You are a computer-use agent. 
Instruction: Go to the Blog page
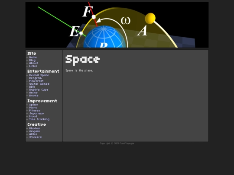click(32, 60)
